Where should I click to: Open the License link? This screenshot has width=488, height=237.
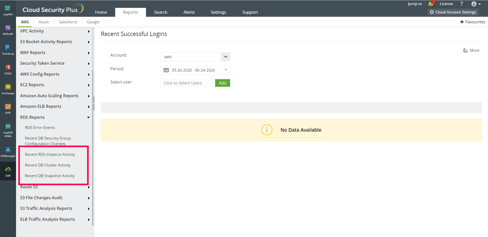click(x=446, y=4)
